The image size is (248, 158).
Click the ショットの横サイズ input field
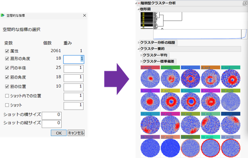[52, 116]
